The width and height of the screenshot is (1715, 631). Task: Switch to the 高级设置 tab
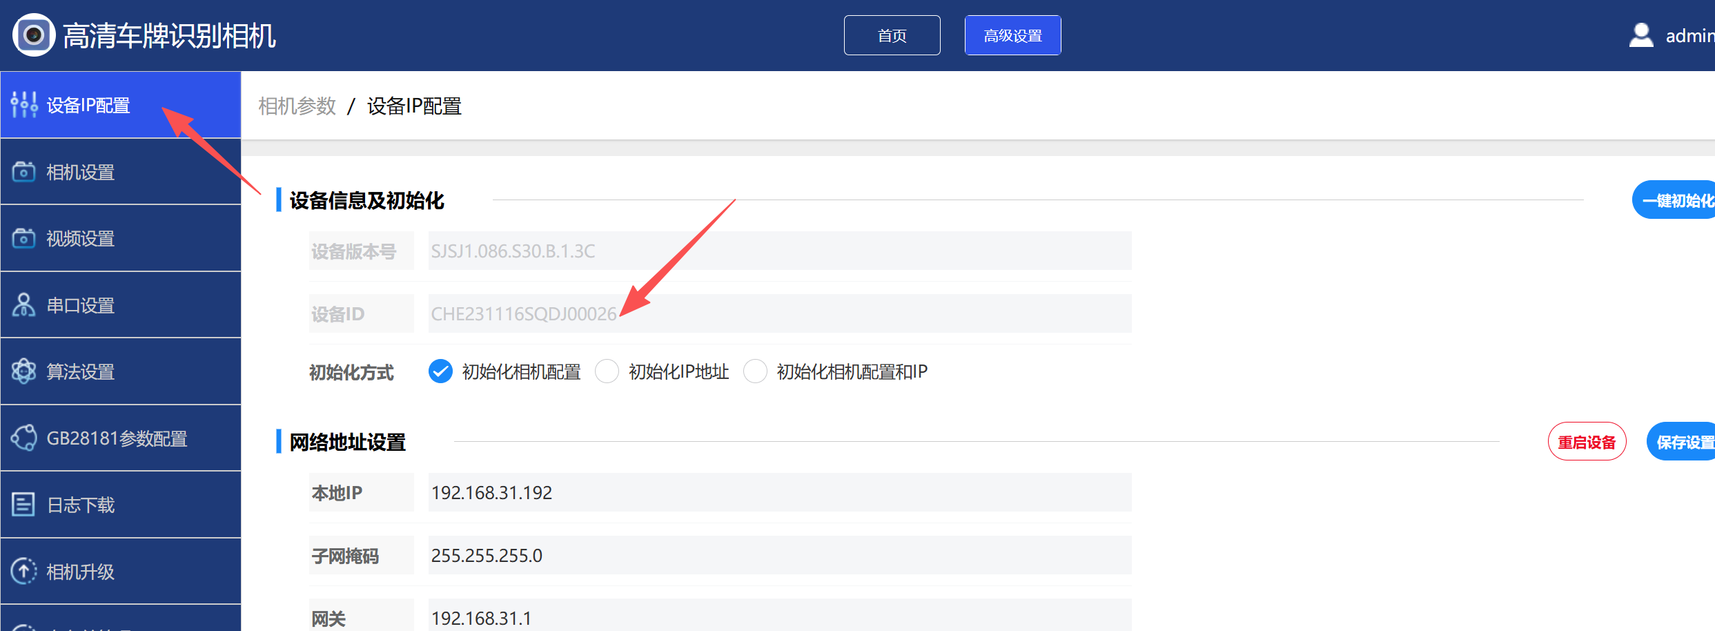click(1012, 35)
